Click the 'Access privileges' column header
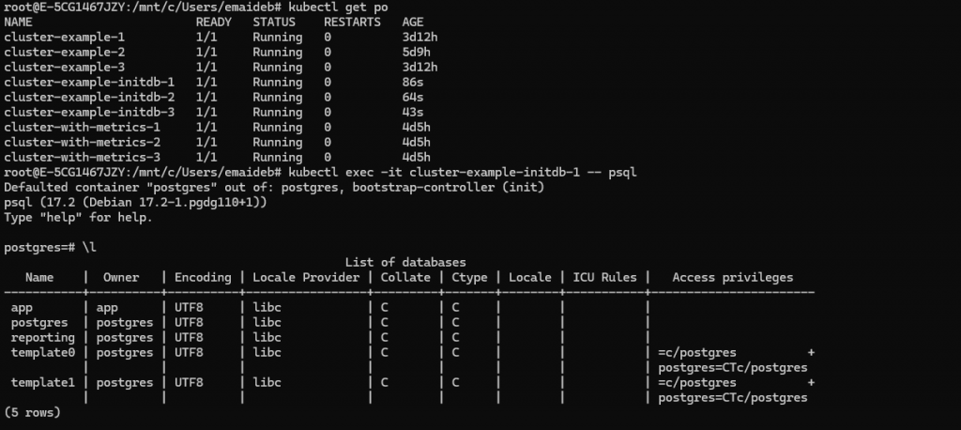This screenshot has height=430, width=961. 732,277
